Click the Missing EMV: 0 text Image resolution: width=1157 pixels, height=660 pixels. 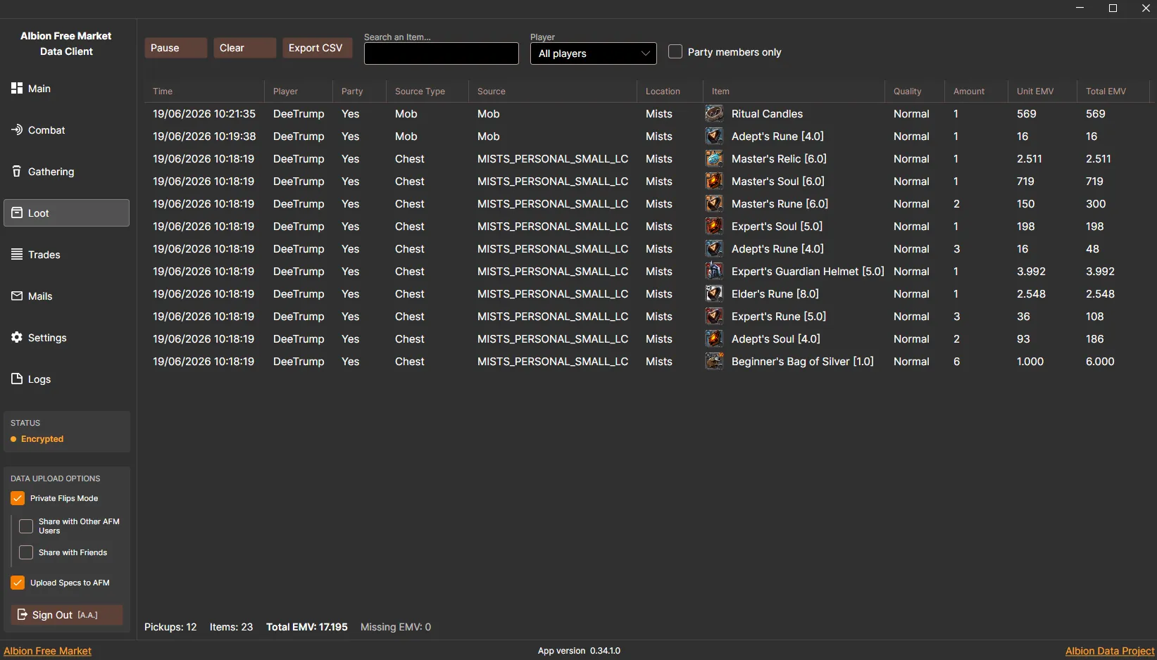point(396,627)
